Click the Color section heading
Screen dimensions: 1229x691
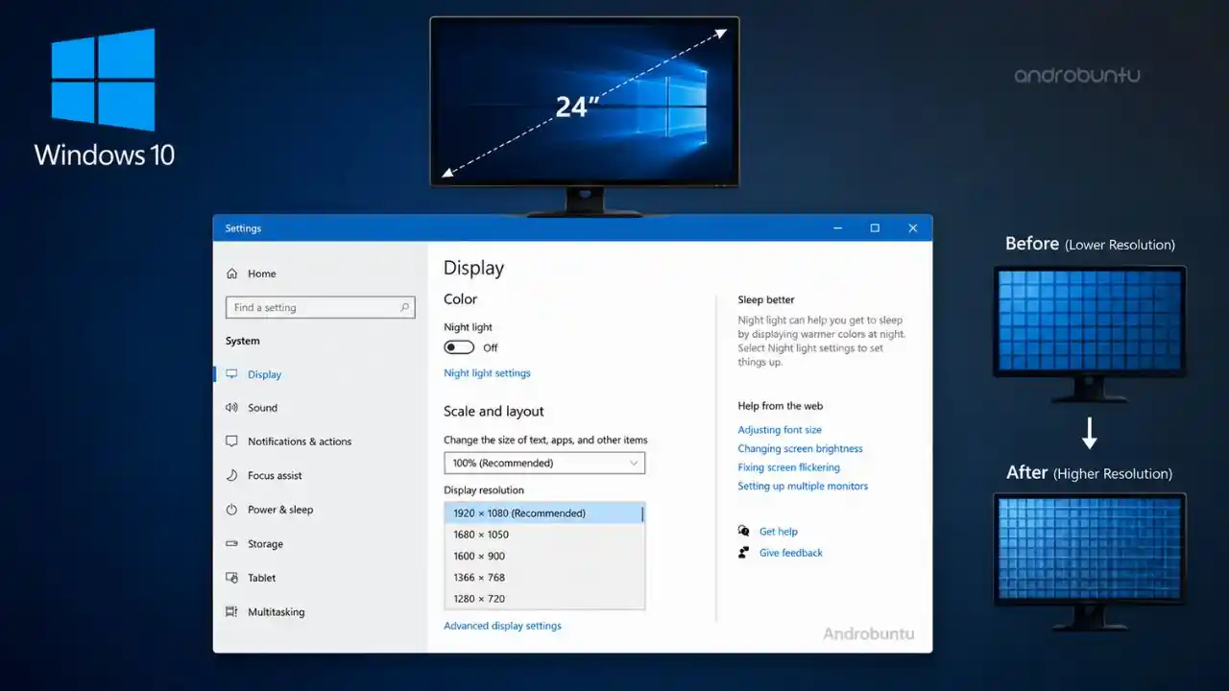[x=460, y=299]
